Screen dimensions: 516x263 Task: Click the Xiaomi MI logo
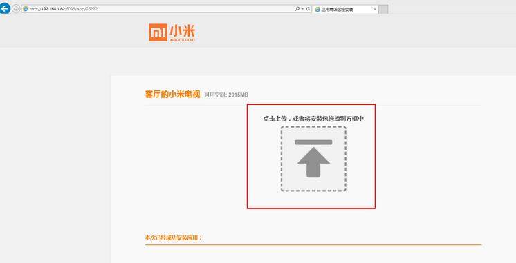(172, 32)
